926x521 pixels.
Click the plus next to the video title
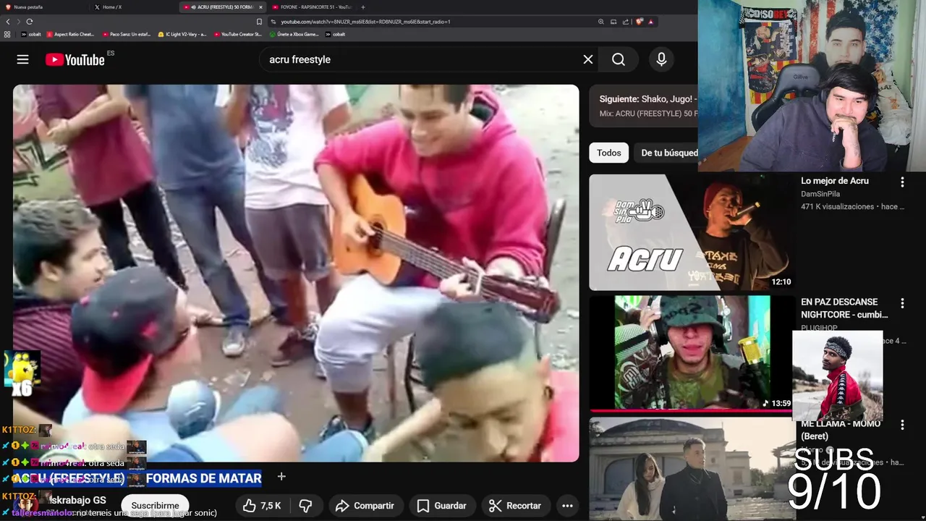pos(281,476)
